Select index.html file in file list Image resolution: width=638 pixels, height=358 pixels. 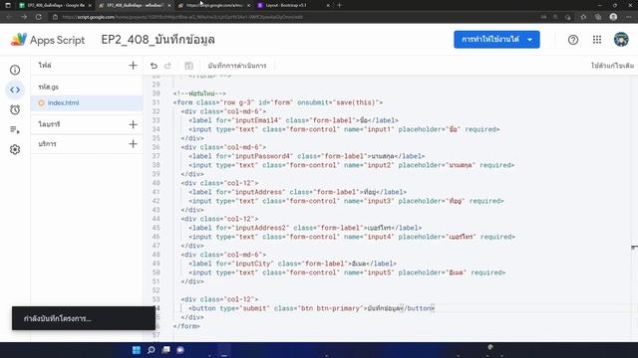87,103
